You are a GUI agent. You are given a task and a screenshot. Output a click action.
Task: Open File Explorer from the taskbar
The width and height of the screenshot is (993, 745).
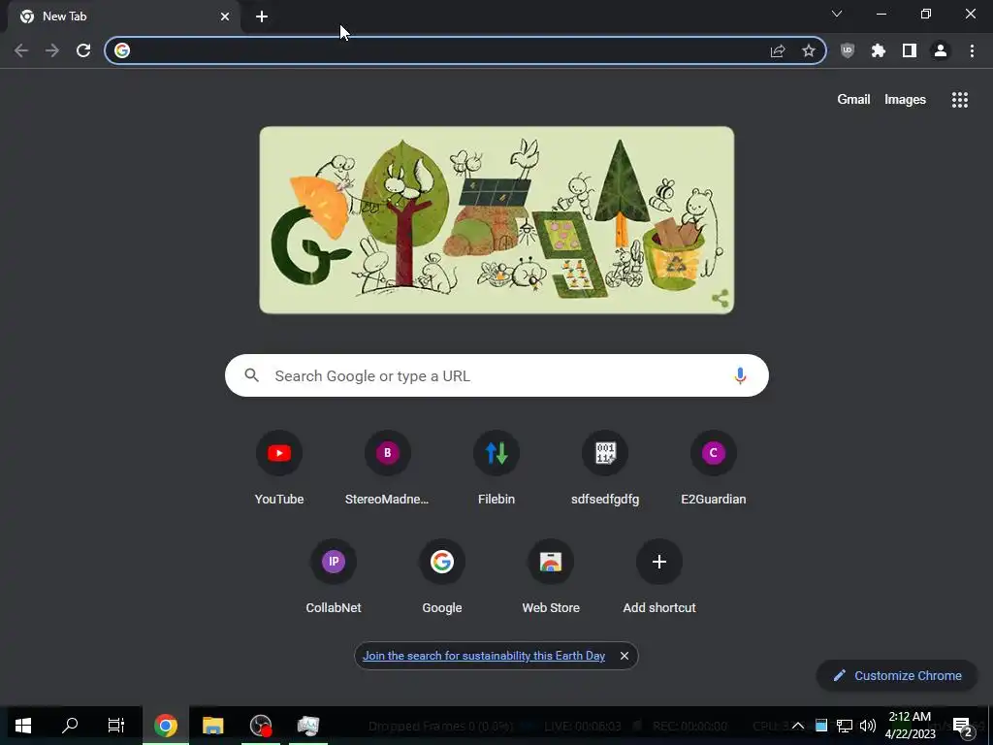click(x=212, y=726)
